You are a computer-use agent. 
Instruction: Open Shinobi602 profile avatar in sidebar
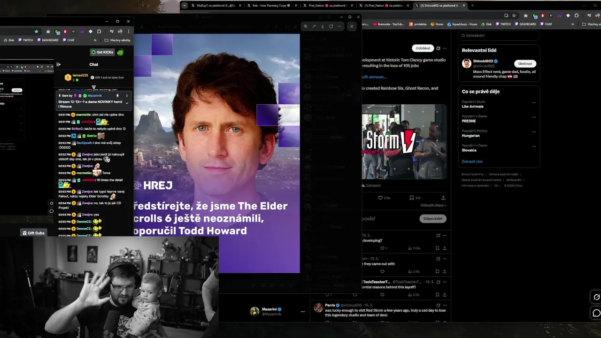coord(466,63)
